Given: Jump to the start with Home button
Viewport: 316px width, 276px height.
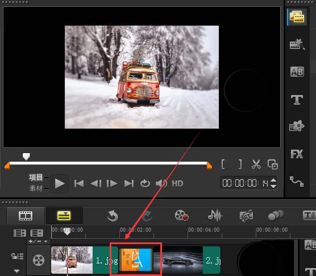Looking at the screenshot, I should pos(79,184).
